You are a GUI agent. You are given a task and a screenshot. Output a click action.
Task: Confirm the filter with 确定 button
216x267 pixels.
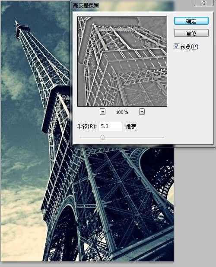[191, 21]
